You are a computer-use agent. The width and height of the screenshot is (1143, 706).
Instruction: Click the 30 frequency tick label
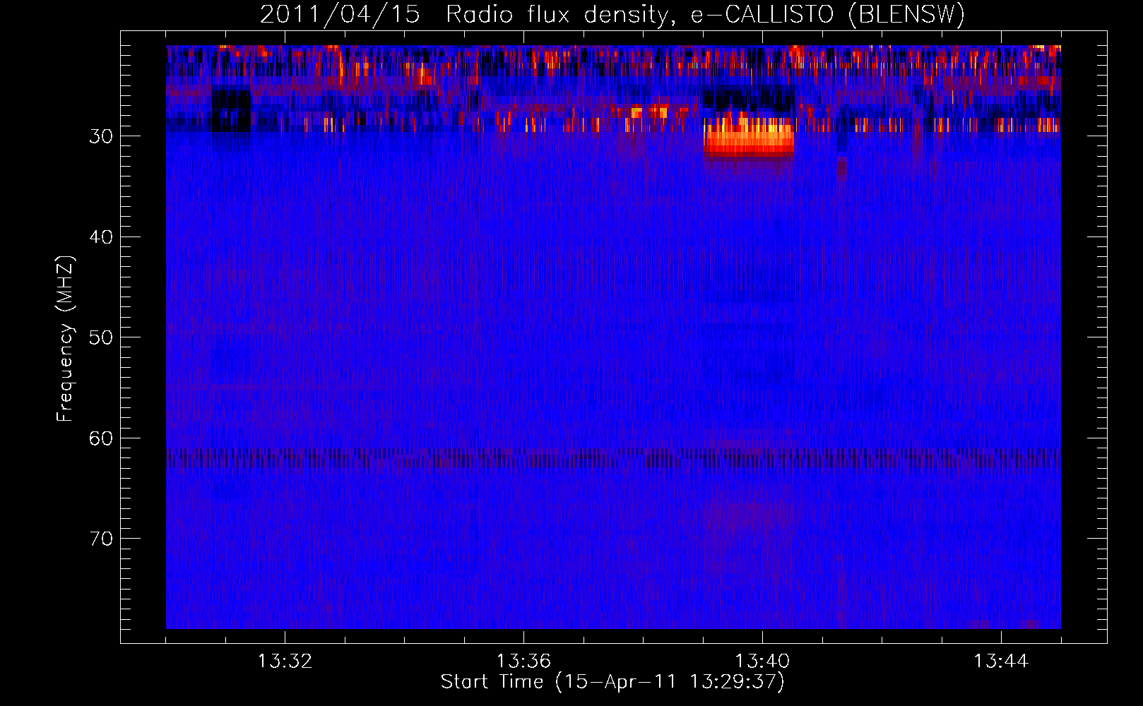[101, 136]
